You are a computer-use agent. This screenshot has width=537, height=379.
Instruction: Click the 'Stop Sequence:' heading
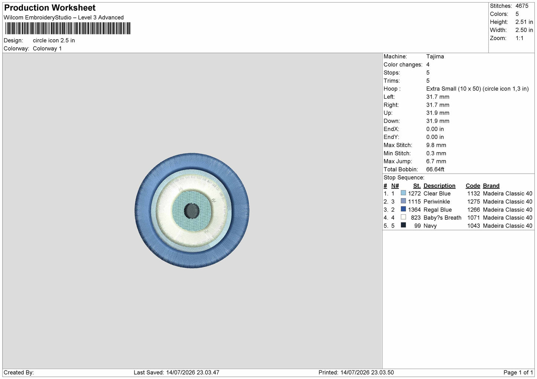coord(404,177)
